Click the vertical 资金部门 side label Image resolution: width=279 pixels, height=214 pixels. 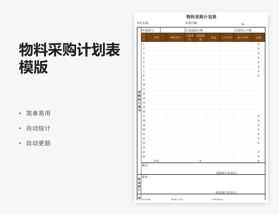(x=139, y=184)
